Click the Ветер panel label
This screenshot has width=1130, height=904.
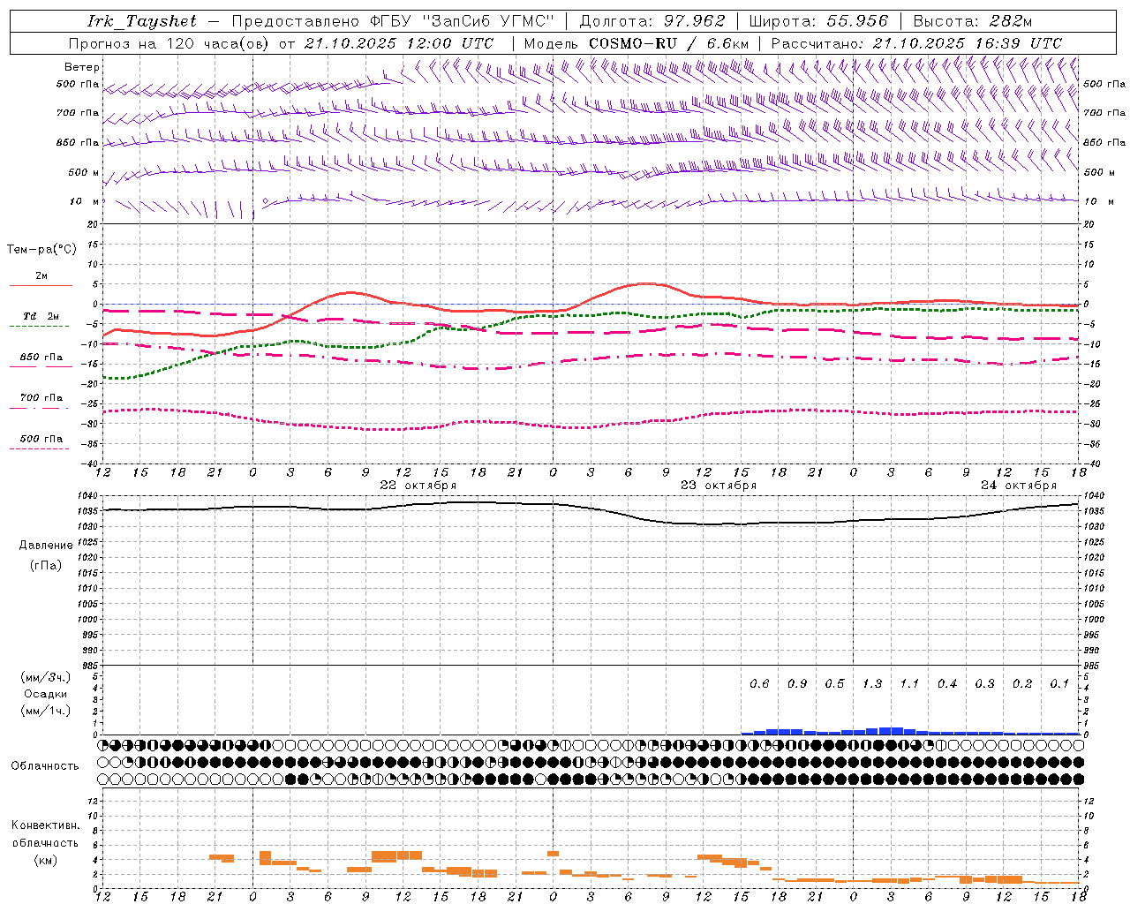(x=82, y=67)
